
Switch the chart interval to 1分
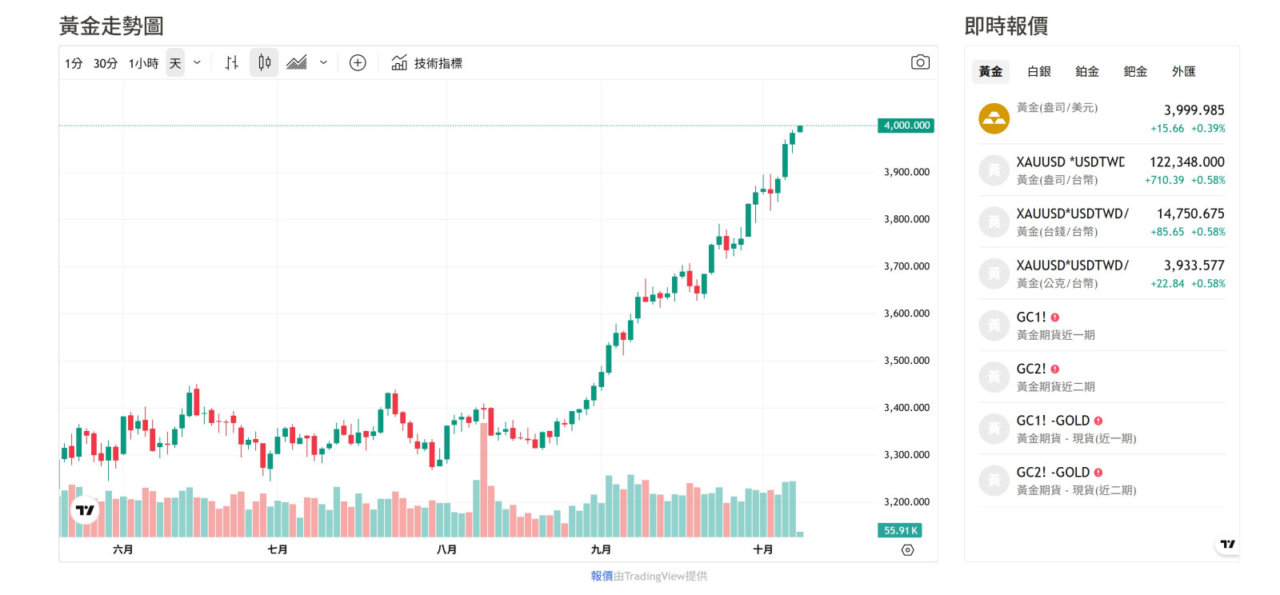(x=74, y=63)
